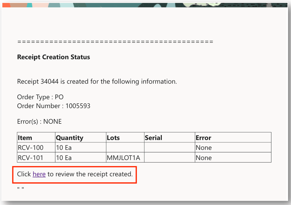Click the "here" link to review receipt
This screenshot has width=291, height=205.
click(39, 174)
